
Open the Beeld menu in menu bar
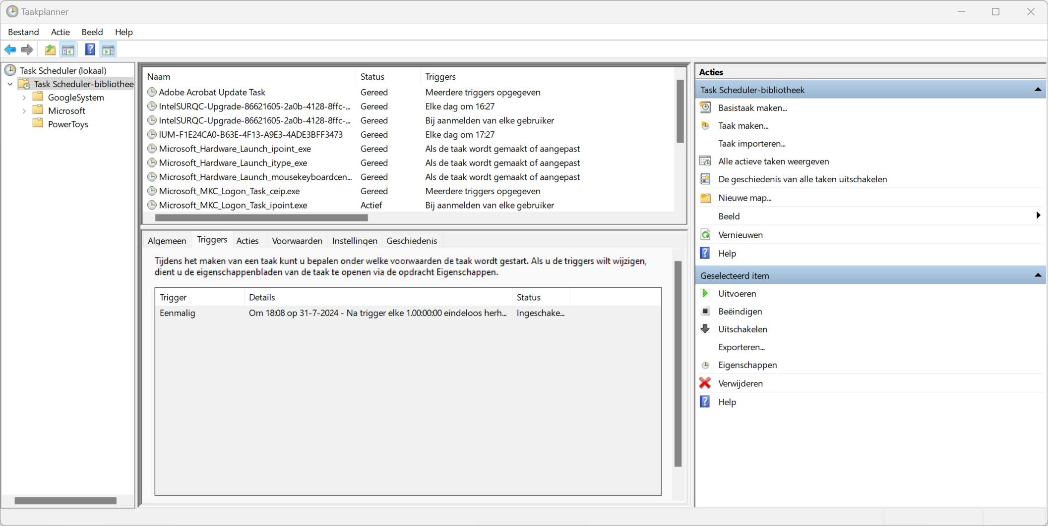click(x=92, y=32)
